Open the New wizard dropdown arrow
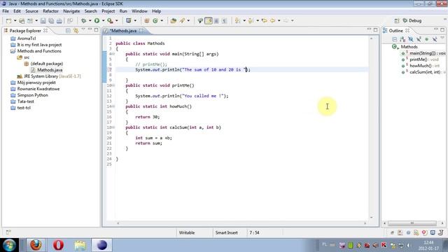448x252 pixels. 15,20
